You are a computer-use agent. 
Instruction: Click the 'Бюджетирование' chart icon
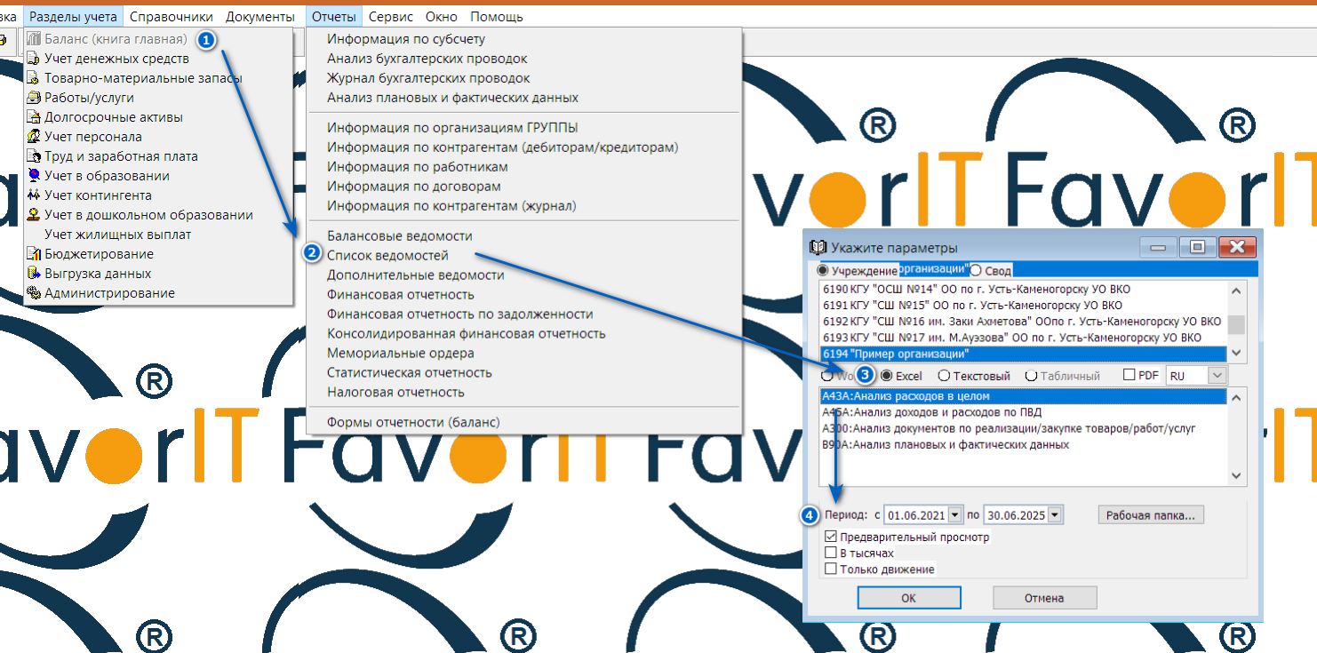(x=34, y=254)
